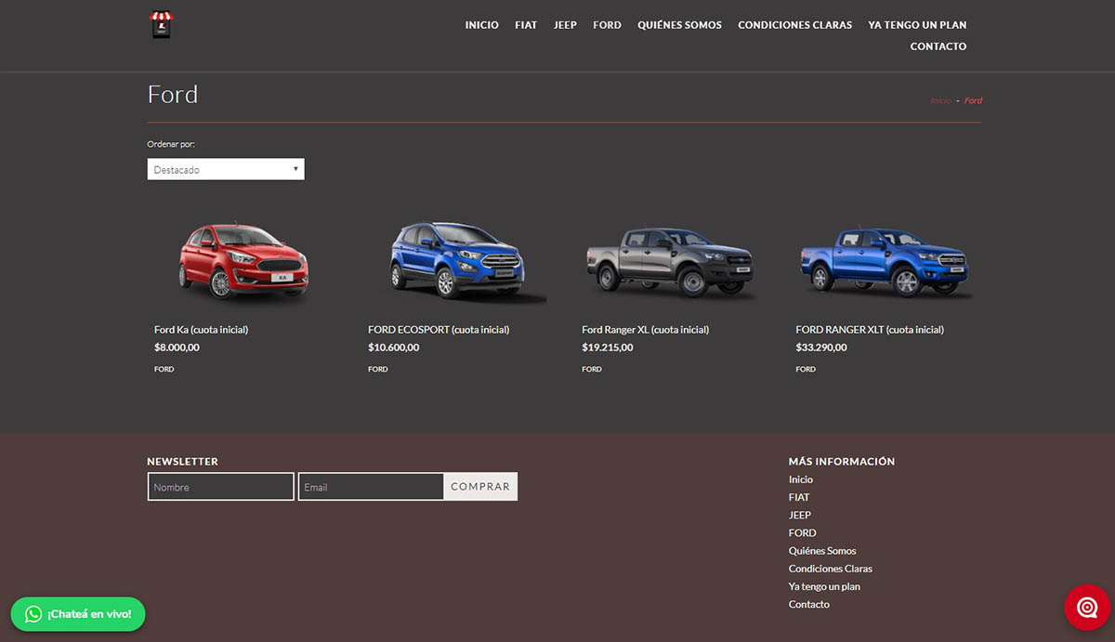Open the JEEP menu item in header
The width and height of the screenshot is (1115, 642).
coord(565,25)
